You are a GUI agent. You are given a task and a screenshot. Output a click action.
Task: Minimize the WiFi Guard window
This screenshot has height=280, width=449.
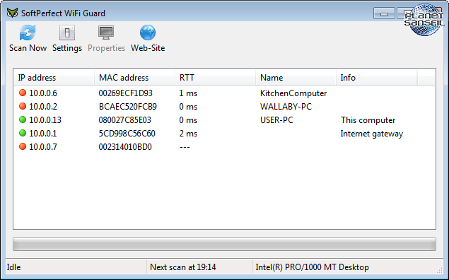point(384,13)
